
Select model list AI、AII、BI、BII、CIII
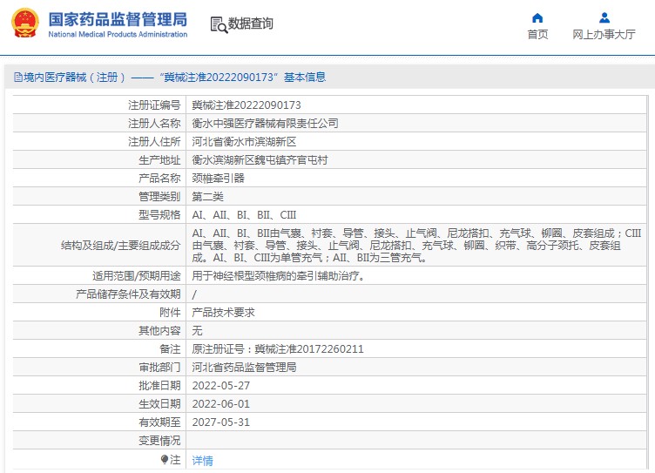point(244,215)
